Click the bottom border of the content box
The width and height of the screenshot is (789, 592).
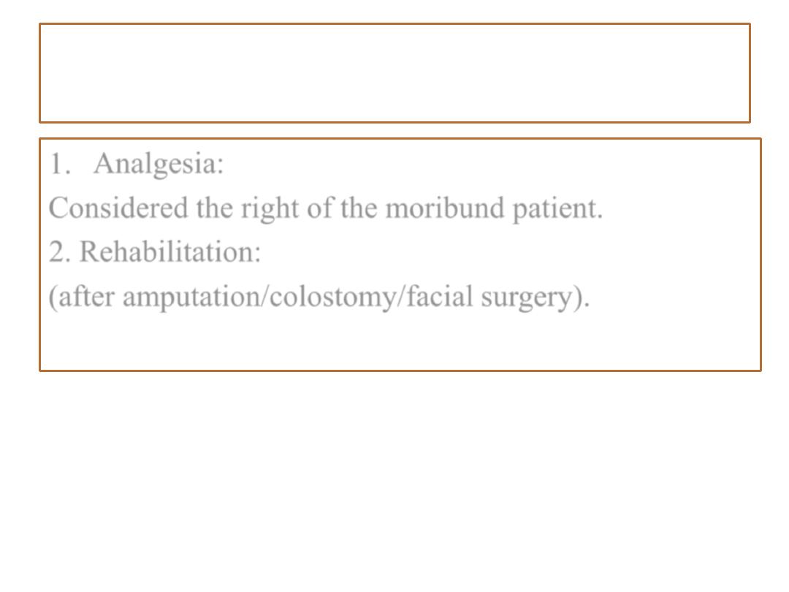(x=400, y=371)
